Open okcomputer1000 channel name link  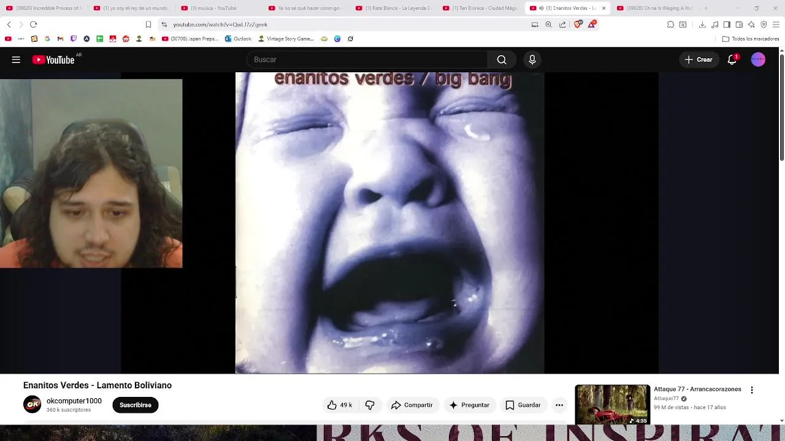click(x=74, y=401)
